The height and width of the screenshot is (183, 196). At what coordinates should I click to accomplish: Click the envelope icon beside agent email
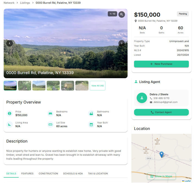click(151, 102)
